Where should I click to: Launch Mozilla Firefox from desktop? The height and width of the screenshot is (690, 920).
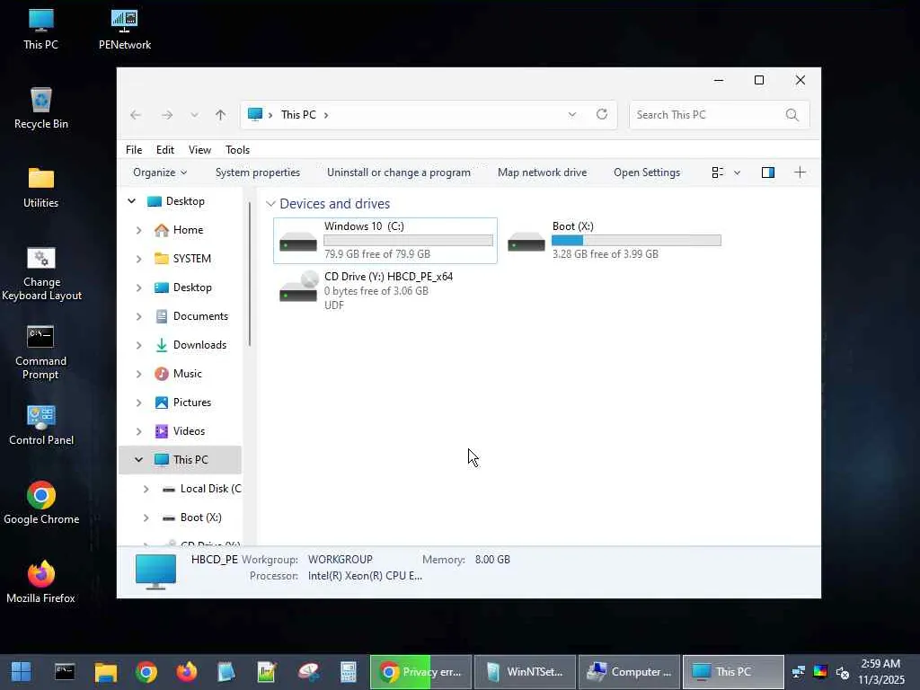coord(40,582)
